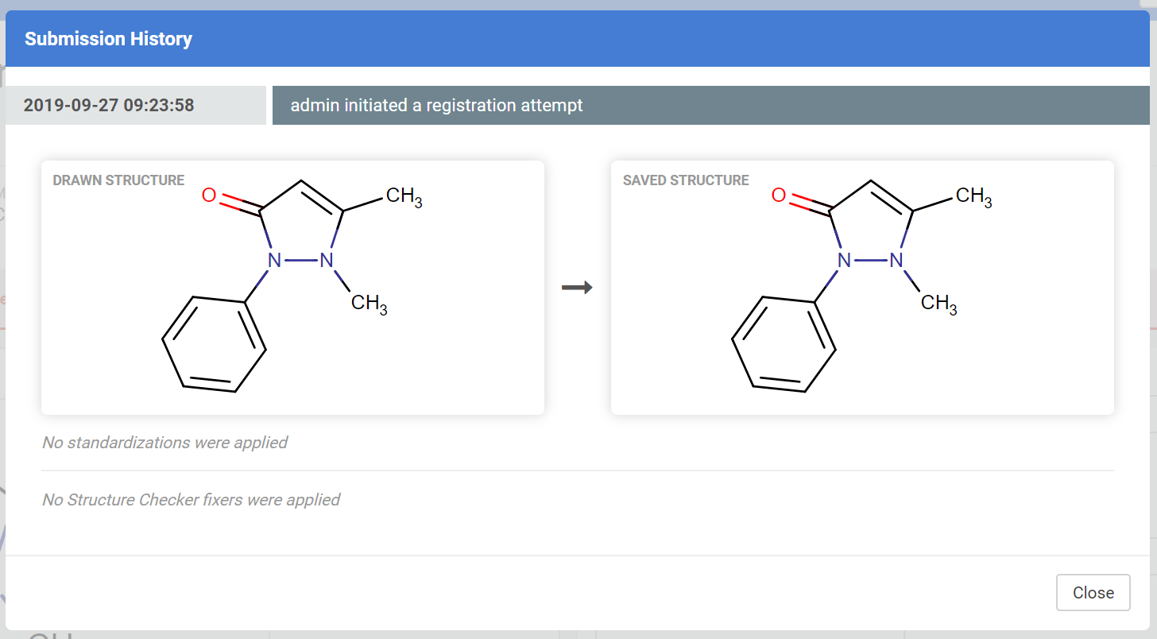Click the 'SAVED STRUCTURE' label

coord(686,180)
